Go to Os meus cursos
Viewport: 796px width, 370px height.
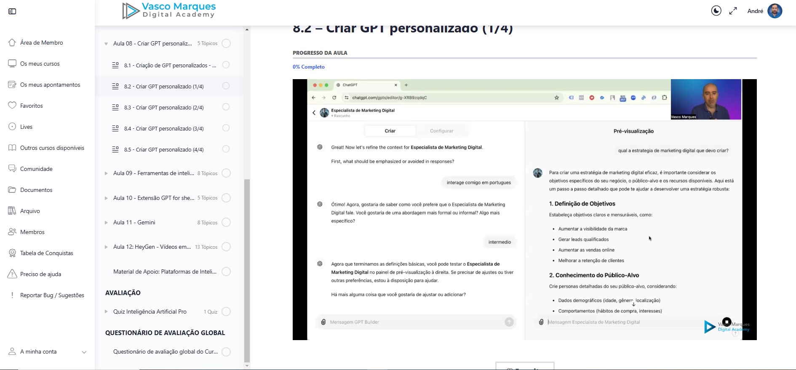(40, 64)
